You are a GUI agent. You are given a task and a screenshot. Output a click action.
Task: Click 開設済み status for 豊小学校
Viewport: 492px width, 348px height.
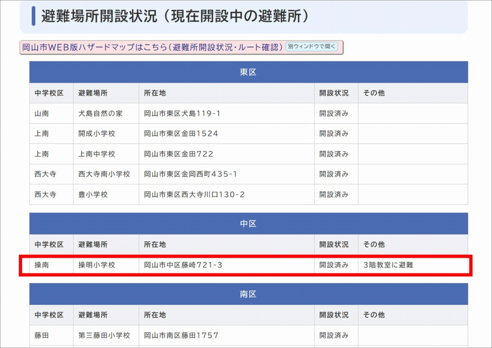pyautogui.click(x=334, y=195)
